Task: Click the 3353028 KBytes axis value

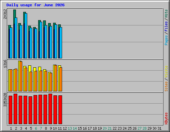Action: 5,100
